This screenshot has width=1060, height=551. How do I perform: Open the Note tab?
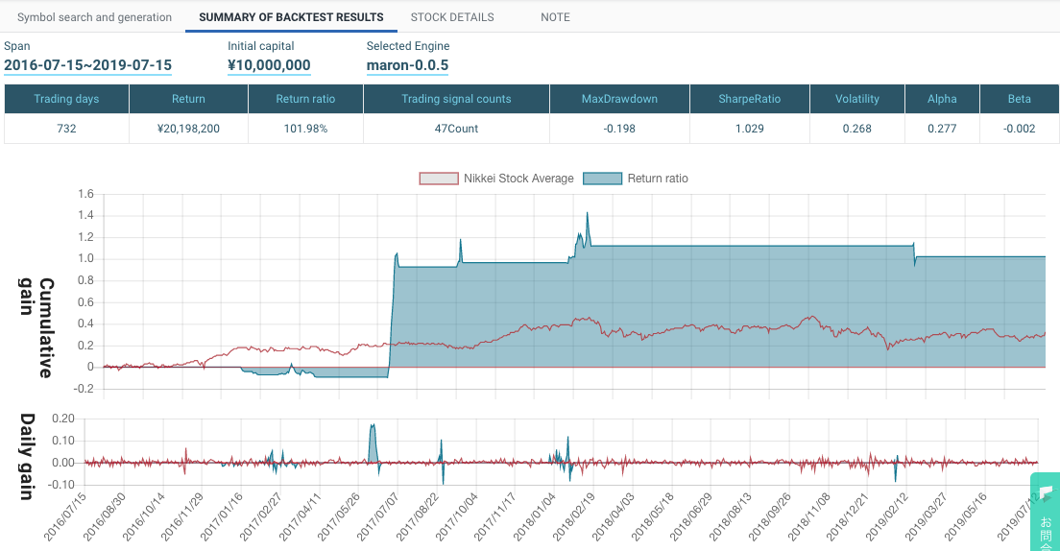[x=555, y=17]
